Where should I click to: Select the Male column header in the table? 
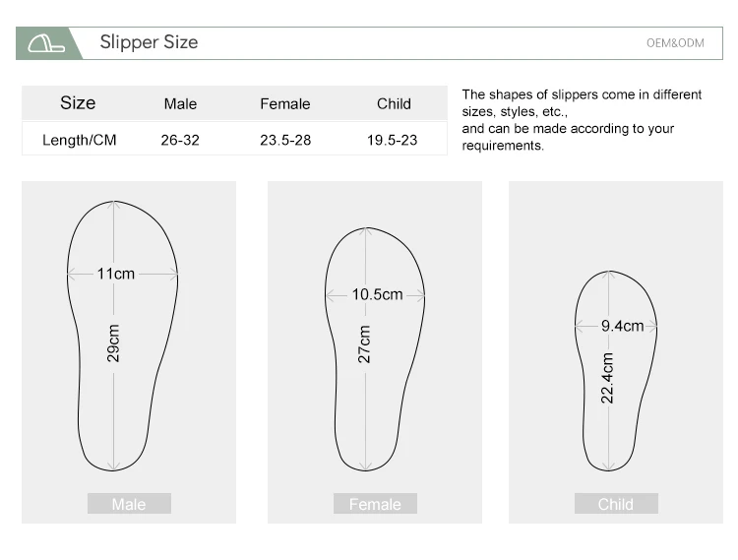tap(180, 103)
